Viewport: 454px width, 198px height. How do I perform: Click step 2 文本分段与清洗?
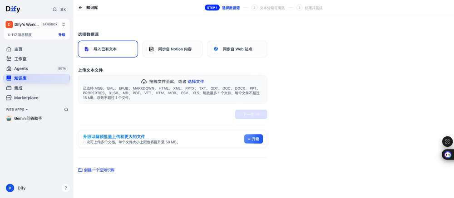[x=268, y=8]
